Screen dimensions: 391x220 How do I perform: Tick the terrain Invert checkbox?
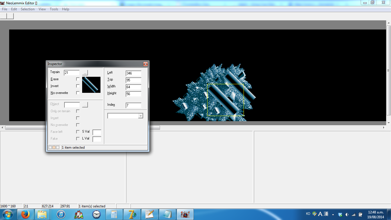pyautogui.click(x=78, y=86)
